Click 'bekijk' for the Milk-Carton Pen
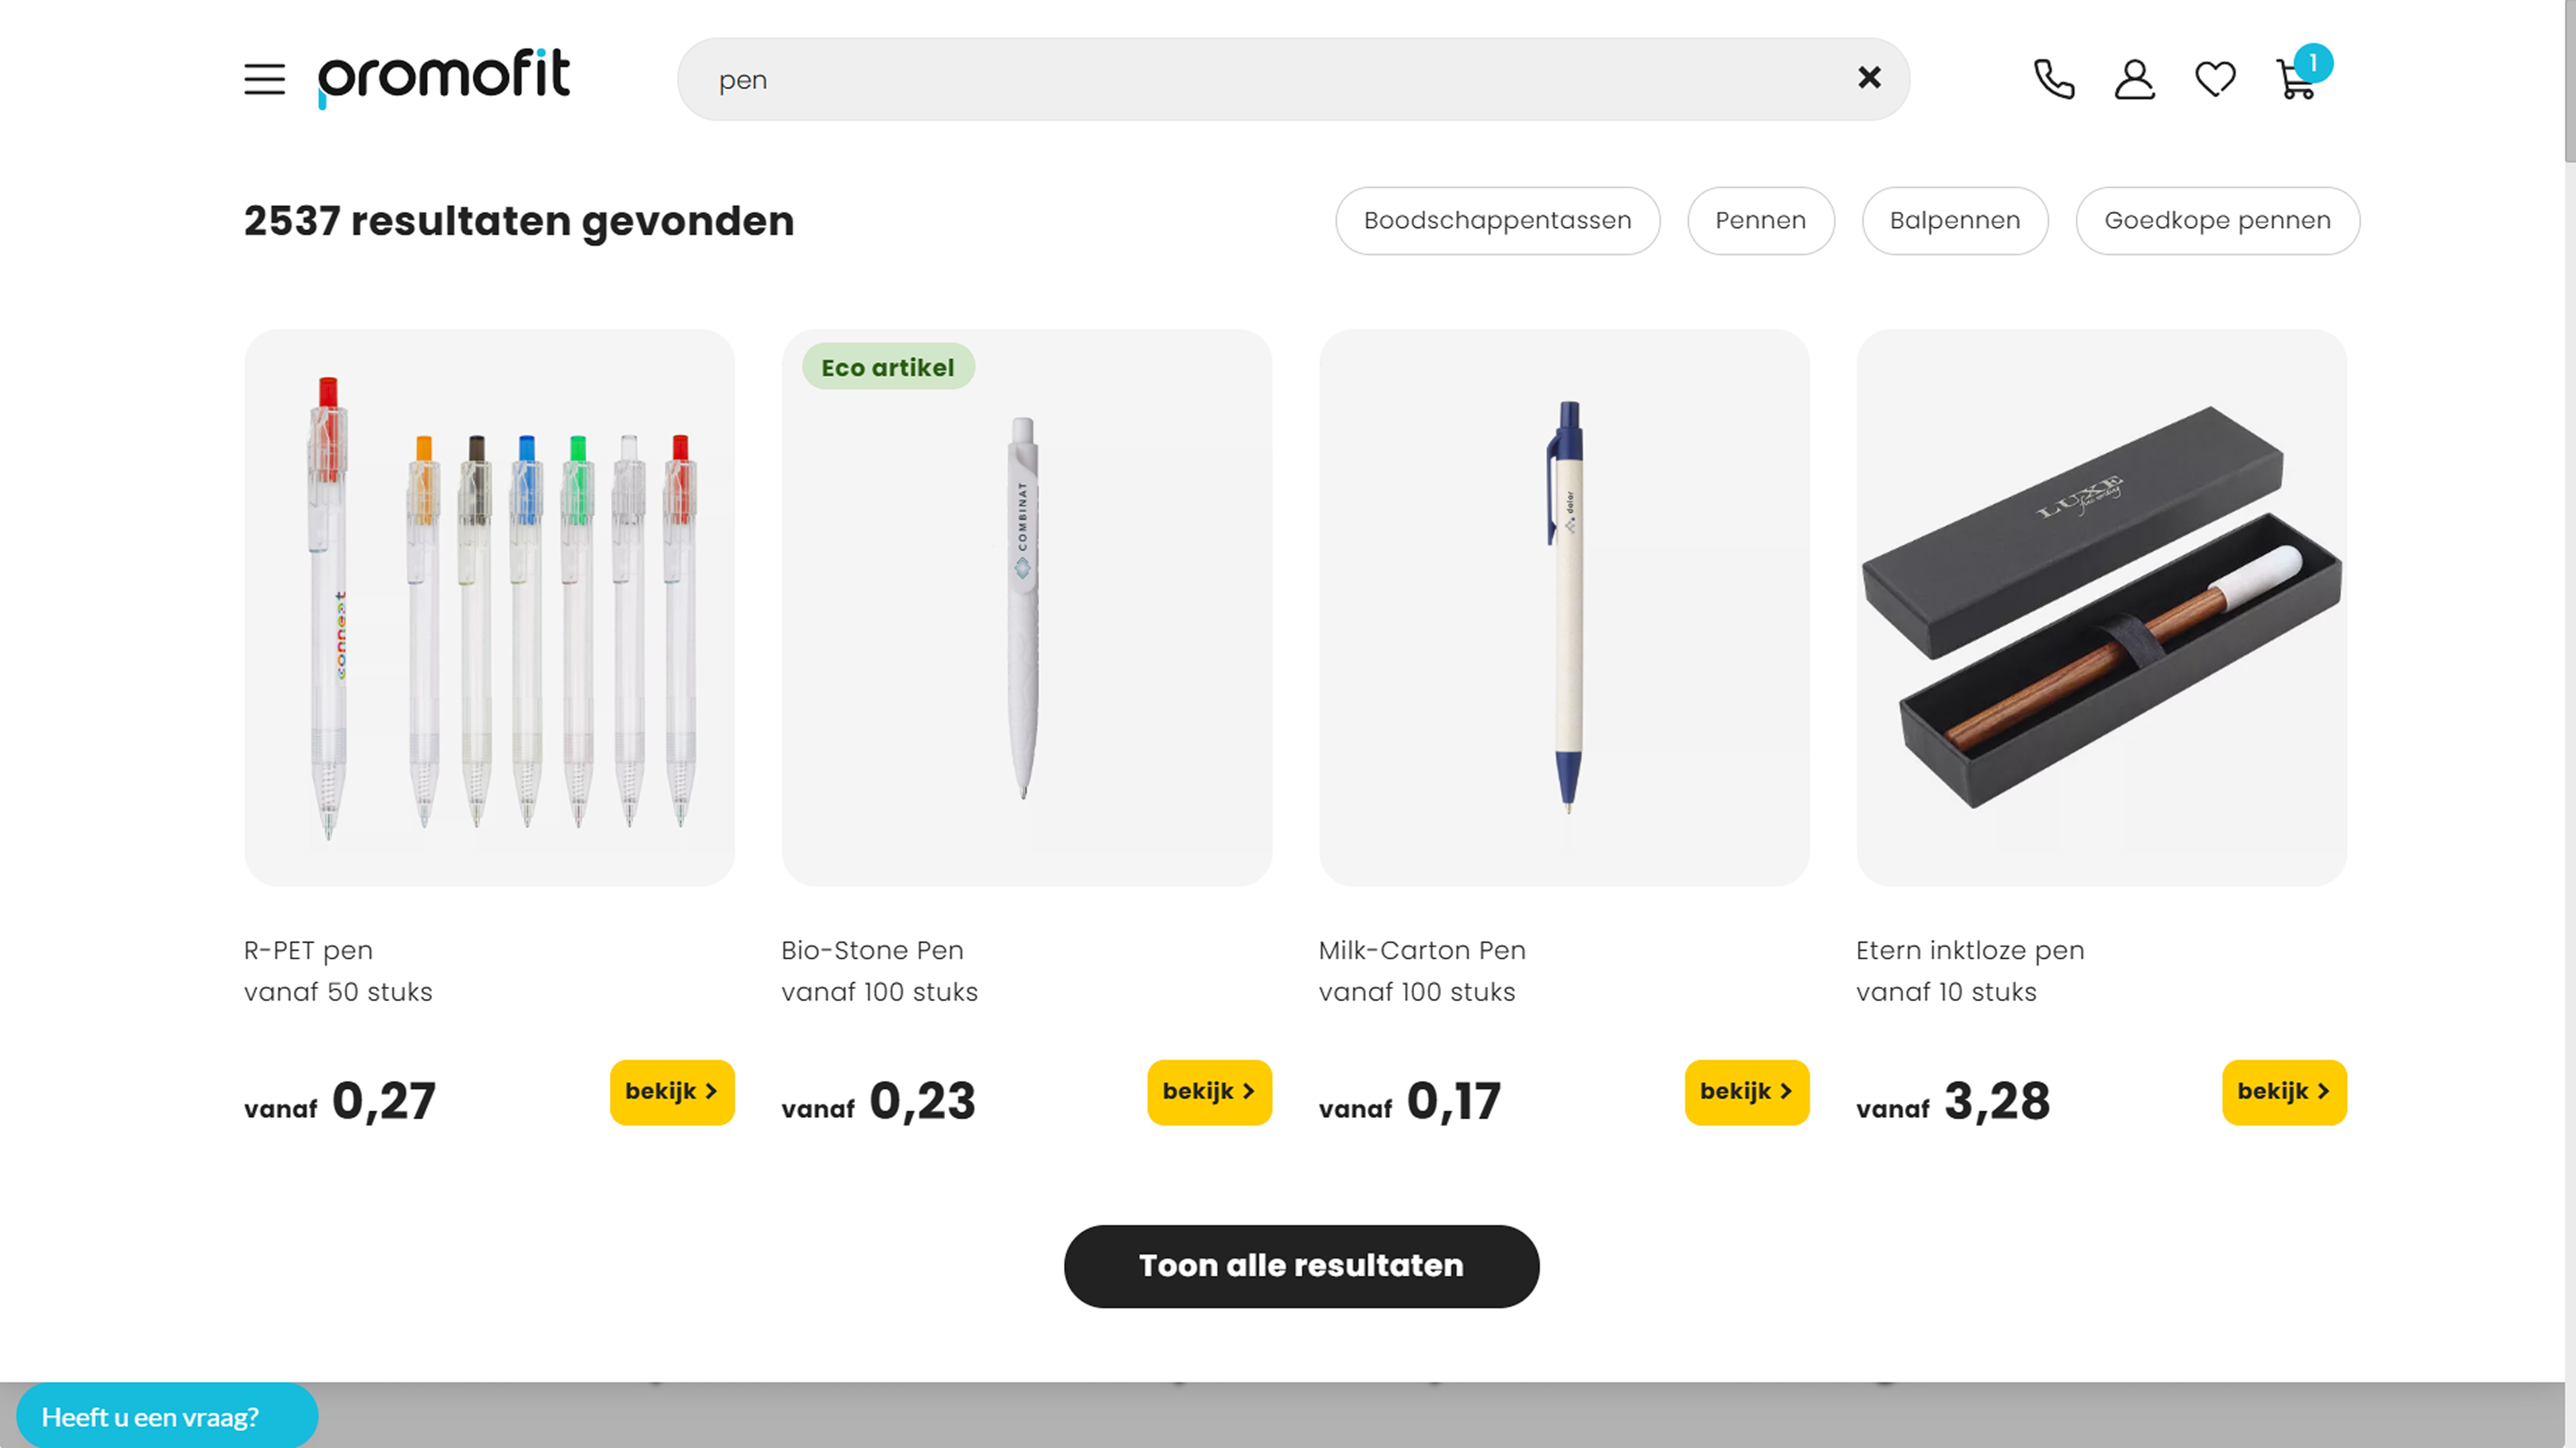The image size is (2576, 1448). point(1746,1092)
